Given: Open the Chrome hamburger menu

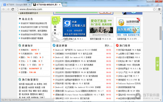Looking at the screenshot, I should [x=159, y=9].
